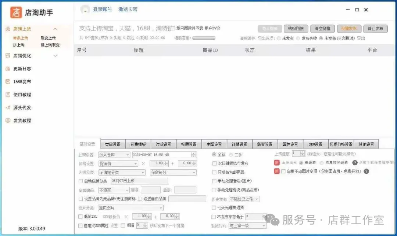Click the 1688发布 sidebar icon
Screen dimensions: 397x236
pyautogui.click(x=8, y=82)
